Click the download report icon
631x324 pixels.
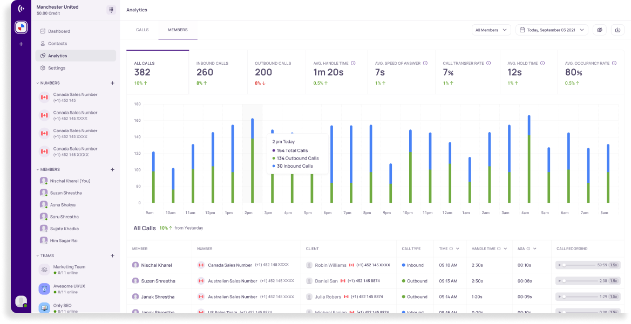tap(617, 30)
